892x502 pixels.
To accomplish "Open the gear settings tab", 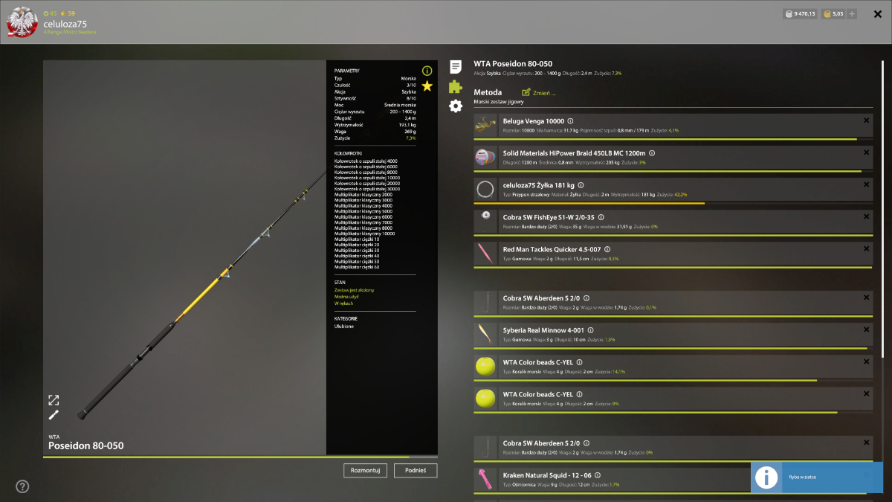I will [456, 106].
